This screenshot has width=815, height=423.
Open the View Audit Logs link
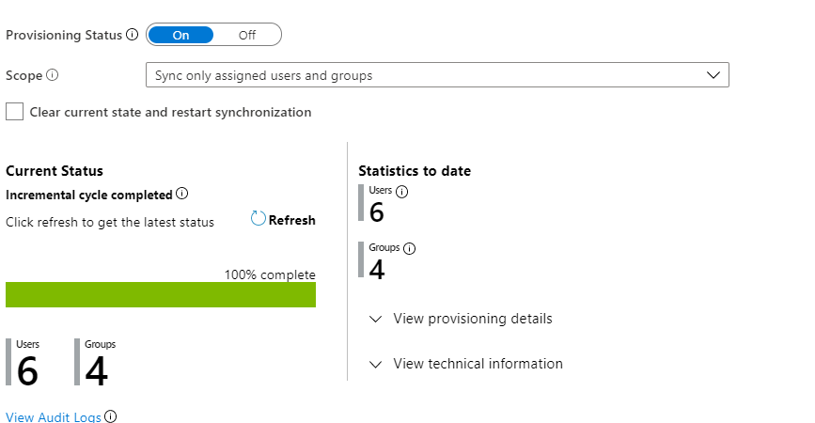tap(53, 416)
